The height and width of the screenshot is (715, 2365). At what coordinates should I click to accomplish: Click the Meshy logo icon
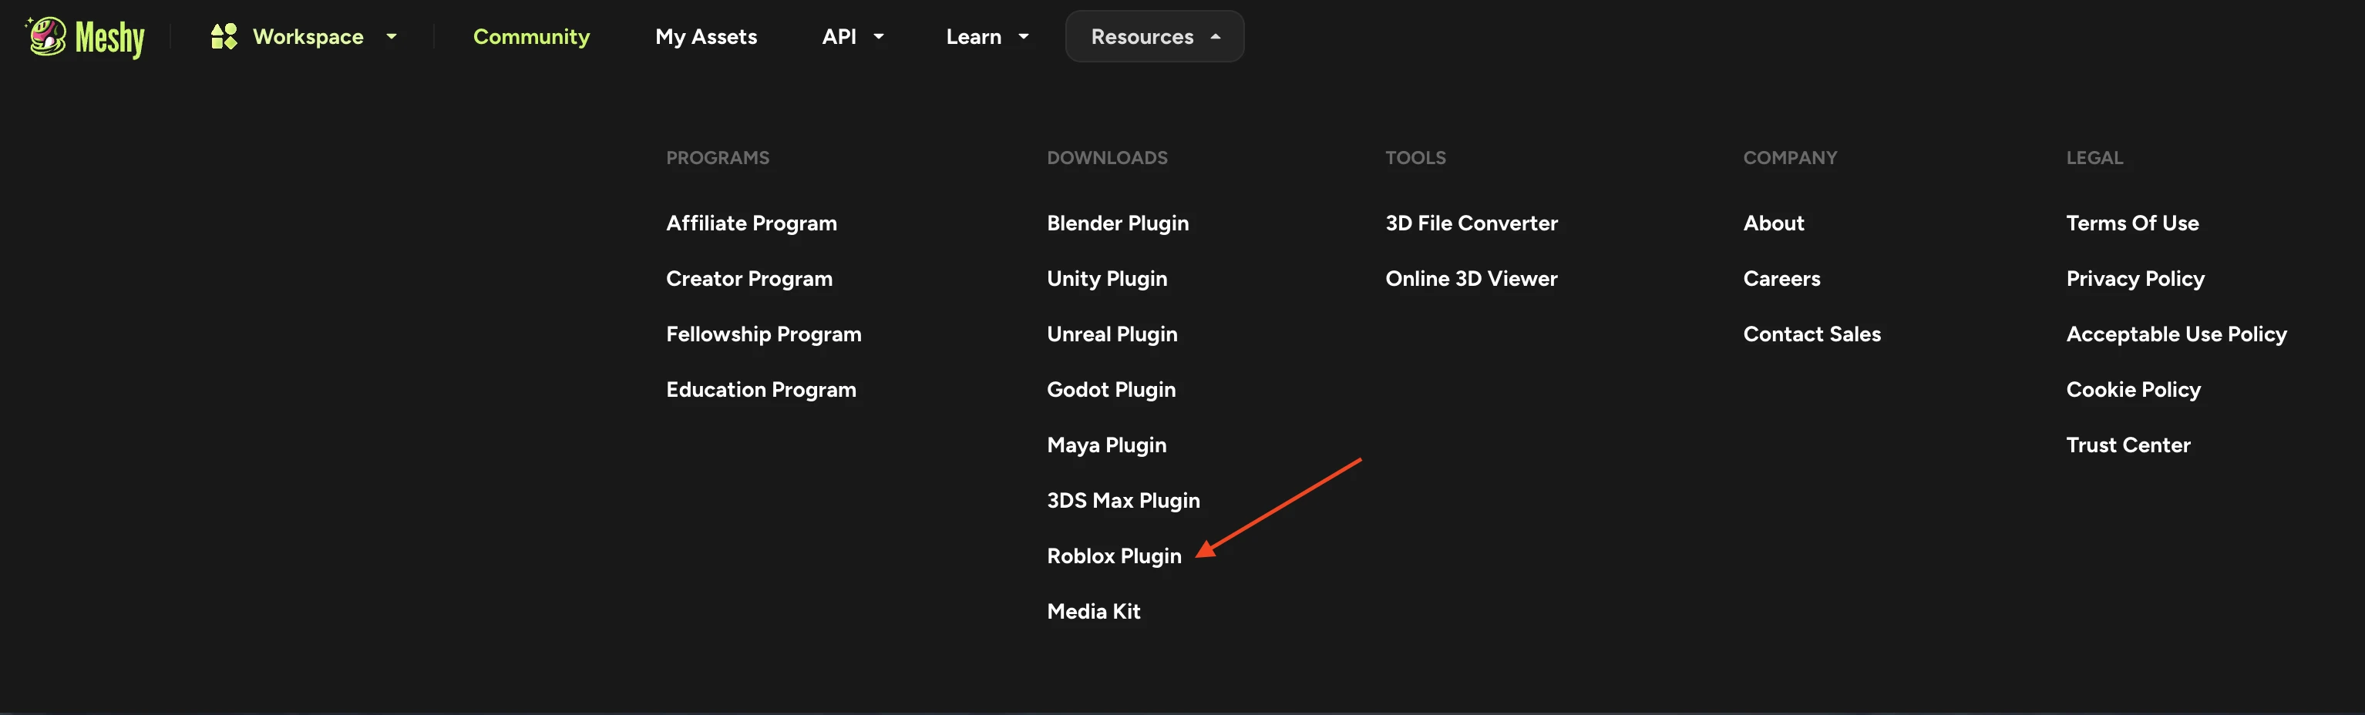coord(47,37)
